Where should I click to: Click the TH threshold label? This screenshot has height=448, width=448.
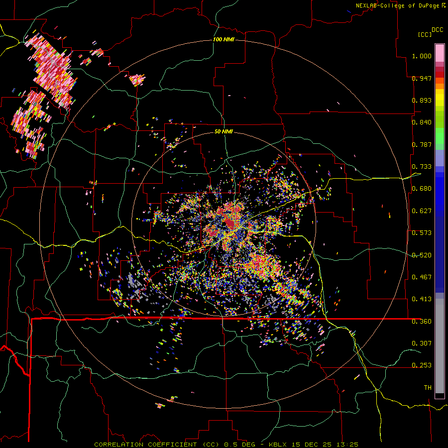tap(428, 388)
